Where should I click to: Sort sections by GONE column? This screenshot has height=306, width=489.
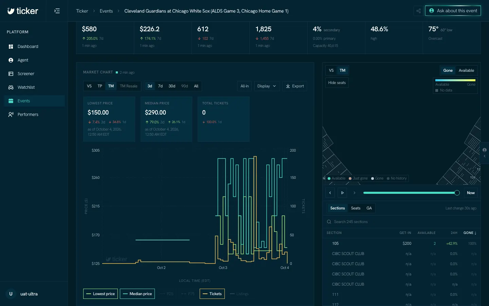pos(470,233)
